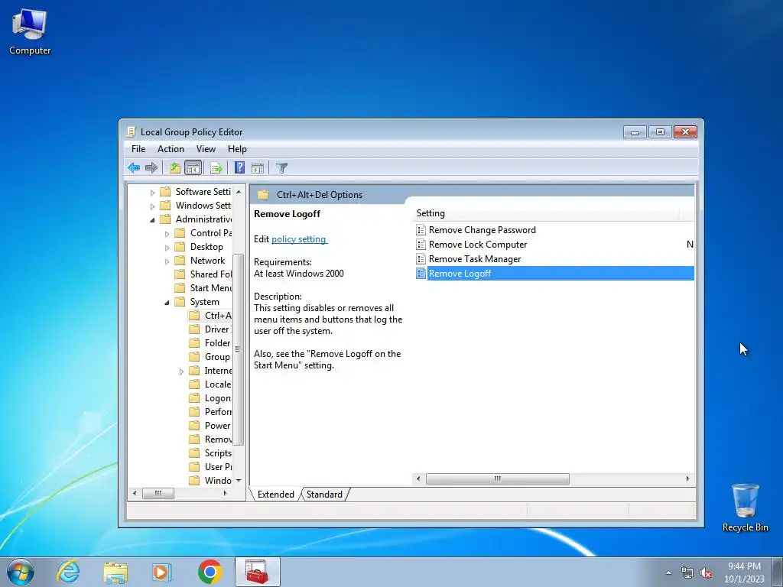Open Windows Media Player from the taskbar
The width and height of the screenshot is (783, 587).
tap(161, 572)
